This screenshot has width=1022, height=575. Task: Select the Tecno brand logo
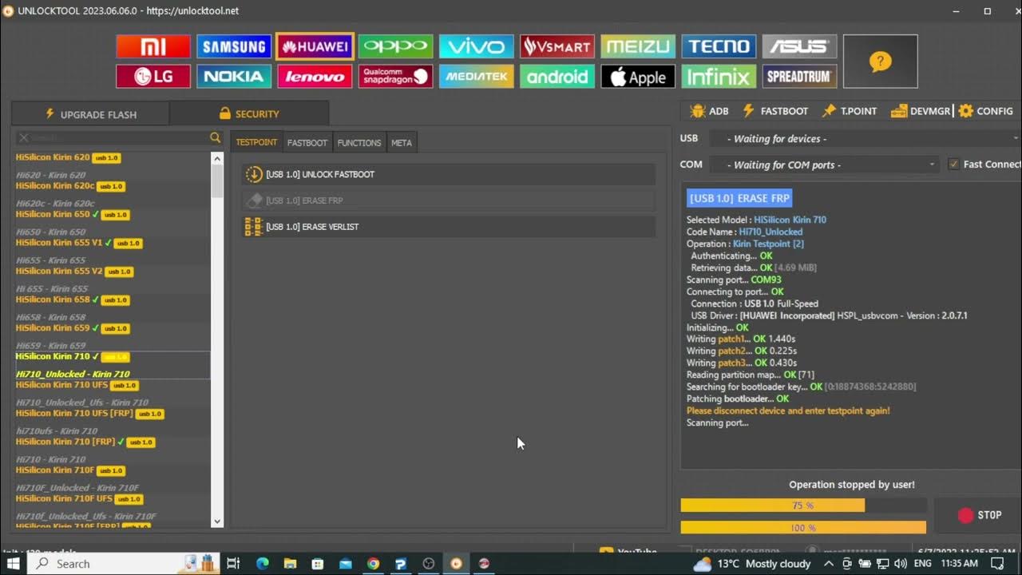click(719, 46)
